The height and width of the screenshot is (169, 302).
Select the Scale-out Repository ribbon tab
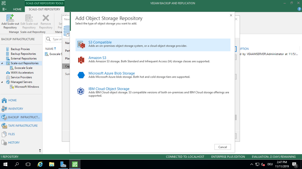[x=44, y=9]
